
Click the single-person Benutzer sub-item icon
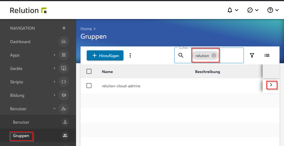click(65, 122)
